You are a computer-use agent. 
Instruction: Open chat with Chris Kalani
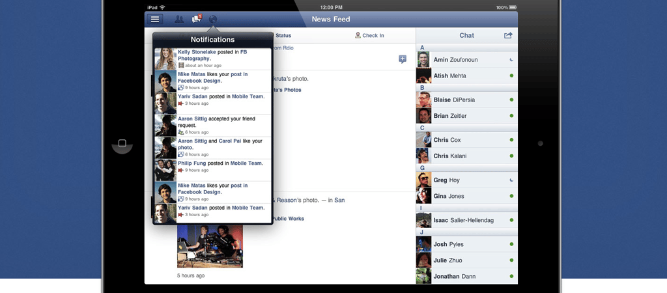(466, 156)
